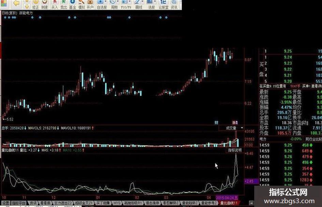
Task: Select the HYS indicator tab
Action: pos(117,203)
